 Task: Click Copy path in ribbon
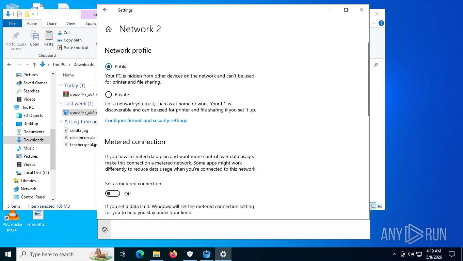point(69,40)
